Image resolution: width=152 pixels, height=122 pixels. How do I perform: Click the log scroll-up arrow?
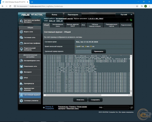[x=131, y=56]
